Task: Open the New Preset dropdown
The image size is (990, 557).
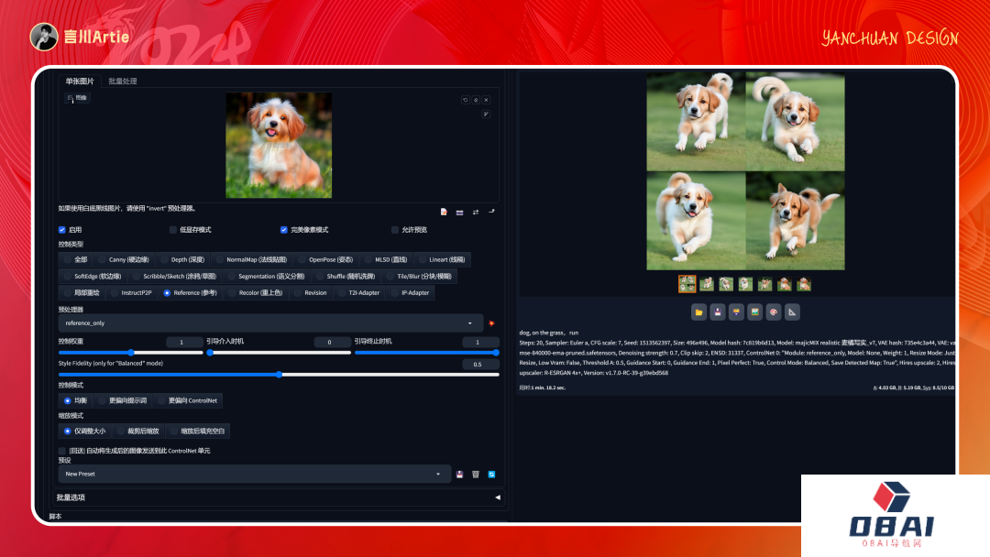Action: tap(254, 474)
